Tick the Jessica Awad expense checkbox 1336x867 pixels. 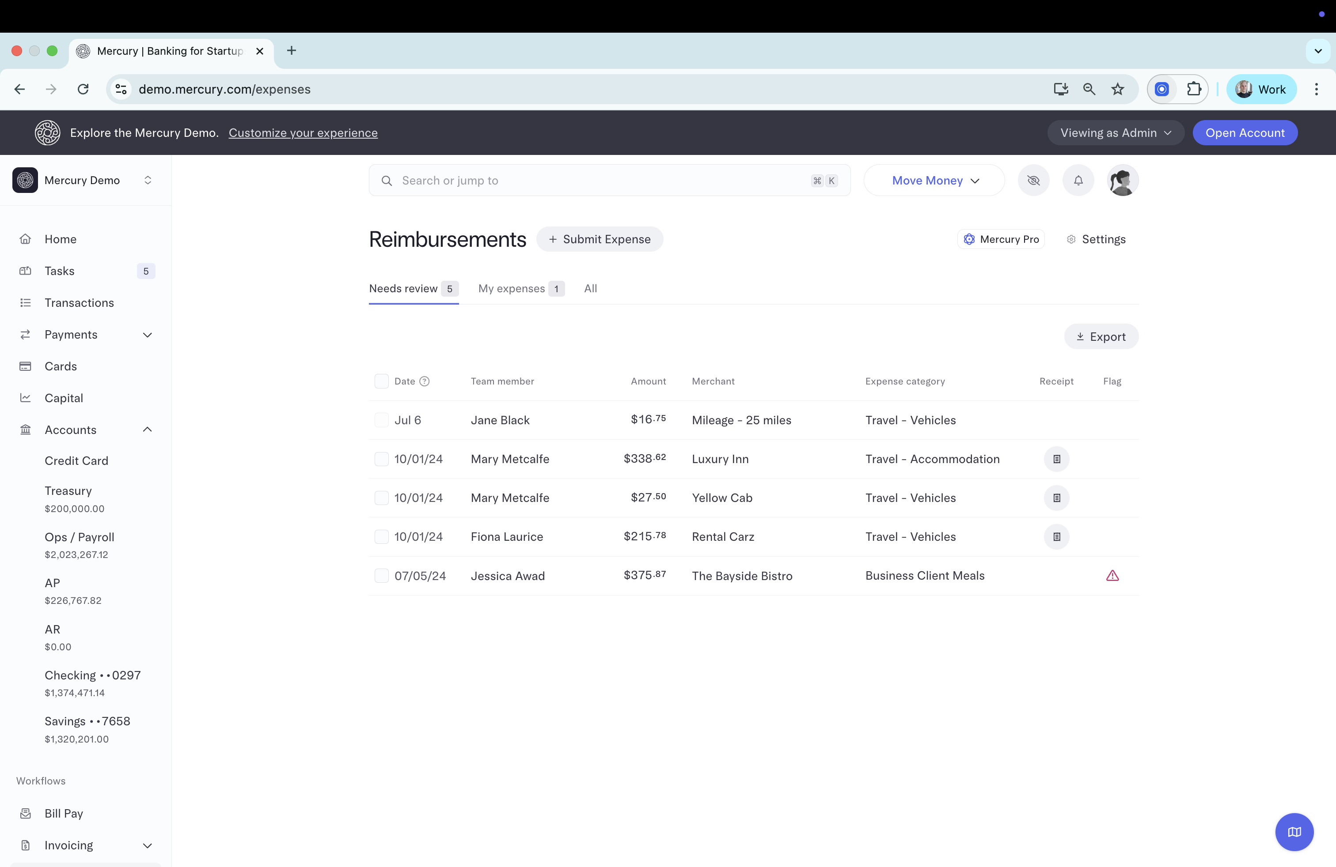[381, 575]
